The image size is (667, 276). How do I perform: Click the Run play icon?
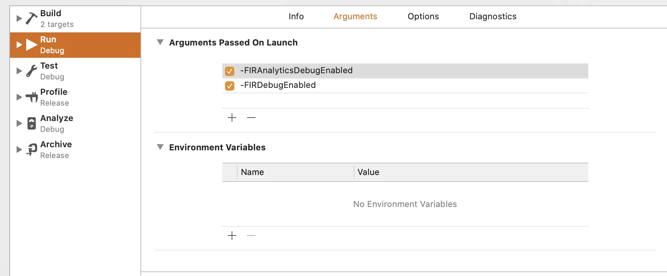[x=31, y=45]
